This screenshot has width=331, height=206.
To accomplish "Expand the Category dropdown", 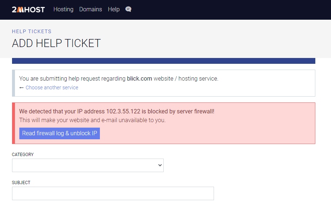I will click(87, 165).
